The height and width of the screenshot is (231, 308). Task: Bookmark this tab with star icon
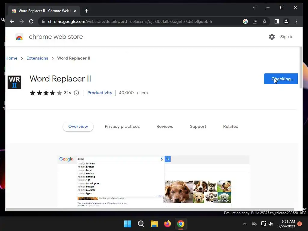pos(265,21)
